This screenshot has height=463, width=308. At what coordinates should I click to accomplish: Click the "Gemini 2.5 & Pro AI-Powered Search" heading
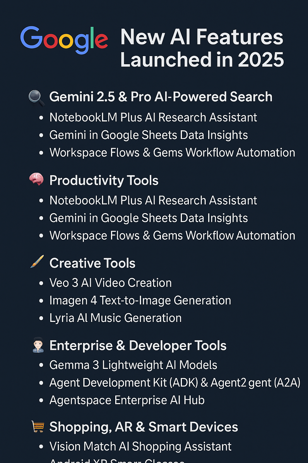pos(161,97)
